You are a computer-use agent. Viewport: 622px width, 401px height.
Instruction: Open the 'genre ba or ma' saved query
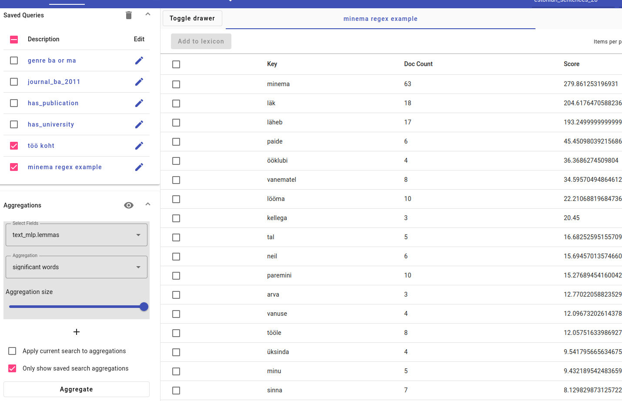(52, 60)
